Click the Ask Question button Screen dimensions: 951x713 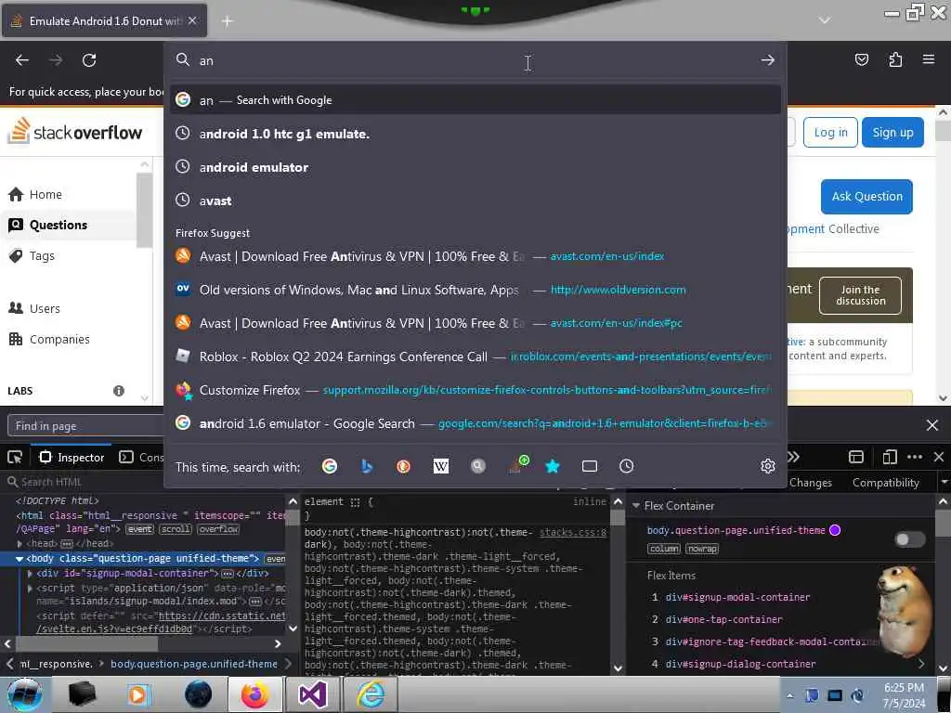[866, 197]
